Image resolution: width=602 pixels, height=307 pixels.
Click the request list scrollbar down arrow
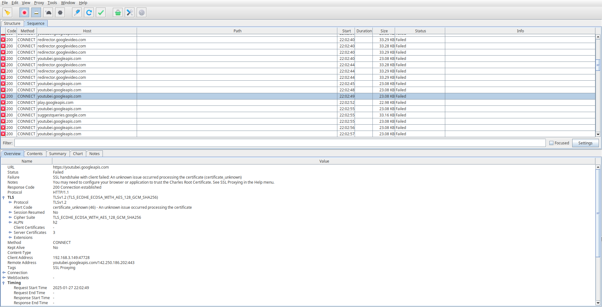598,134
